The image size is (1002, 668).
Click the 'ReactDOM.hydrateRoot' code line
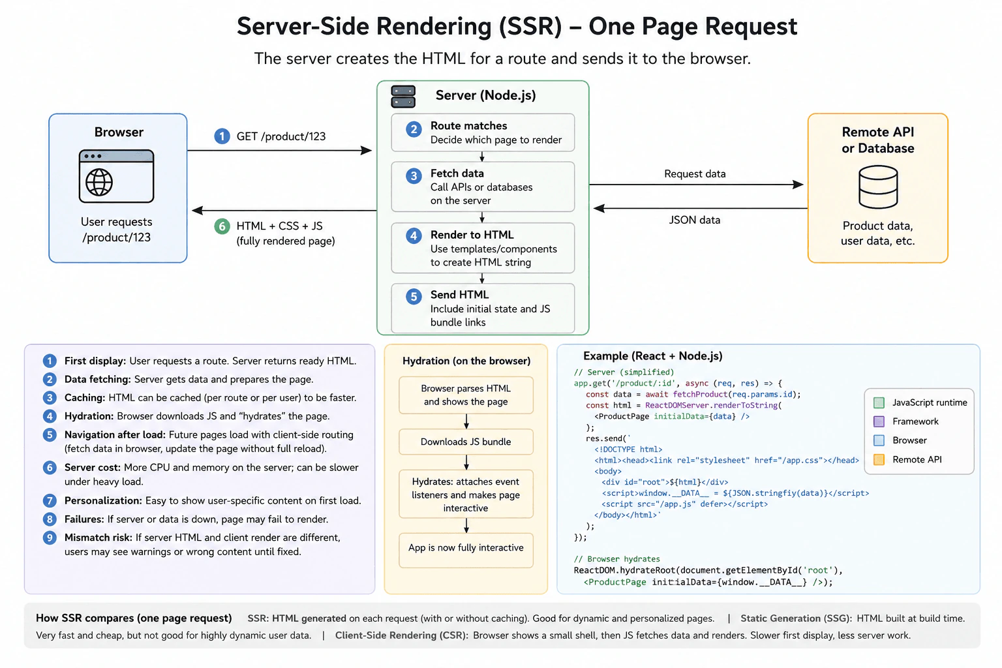point(708,570)
